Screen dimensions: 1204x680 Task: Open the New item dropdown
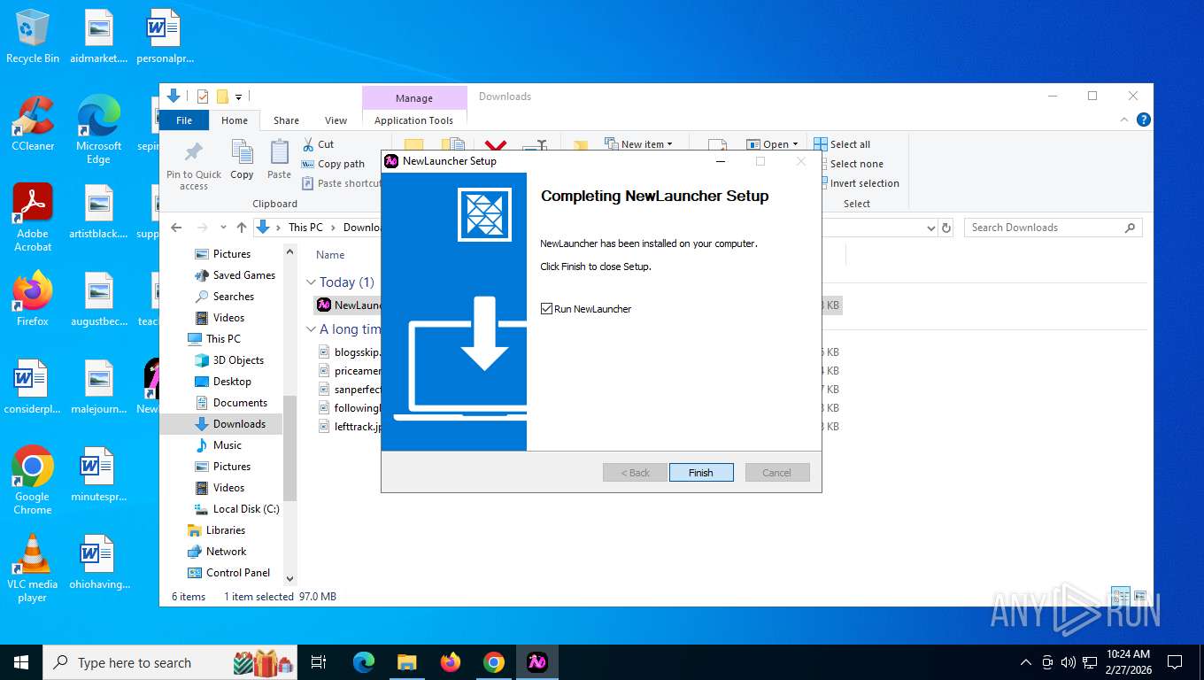tap(638, 143)
